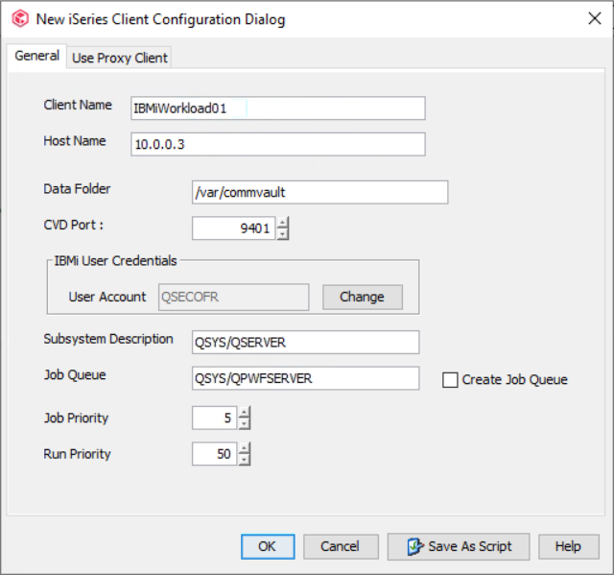
Task: Click the Commvault logo icon in title bar
Action: pyautogui.click(x=20, y=18)
